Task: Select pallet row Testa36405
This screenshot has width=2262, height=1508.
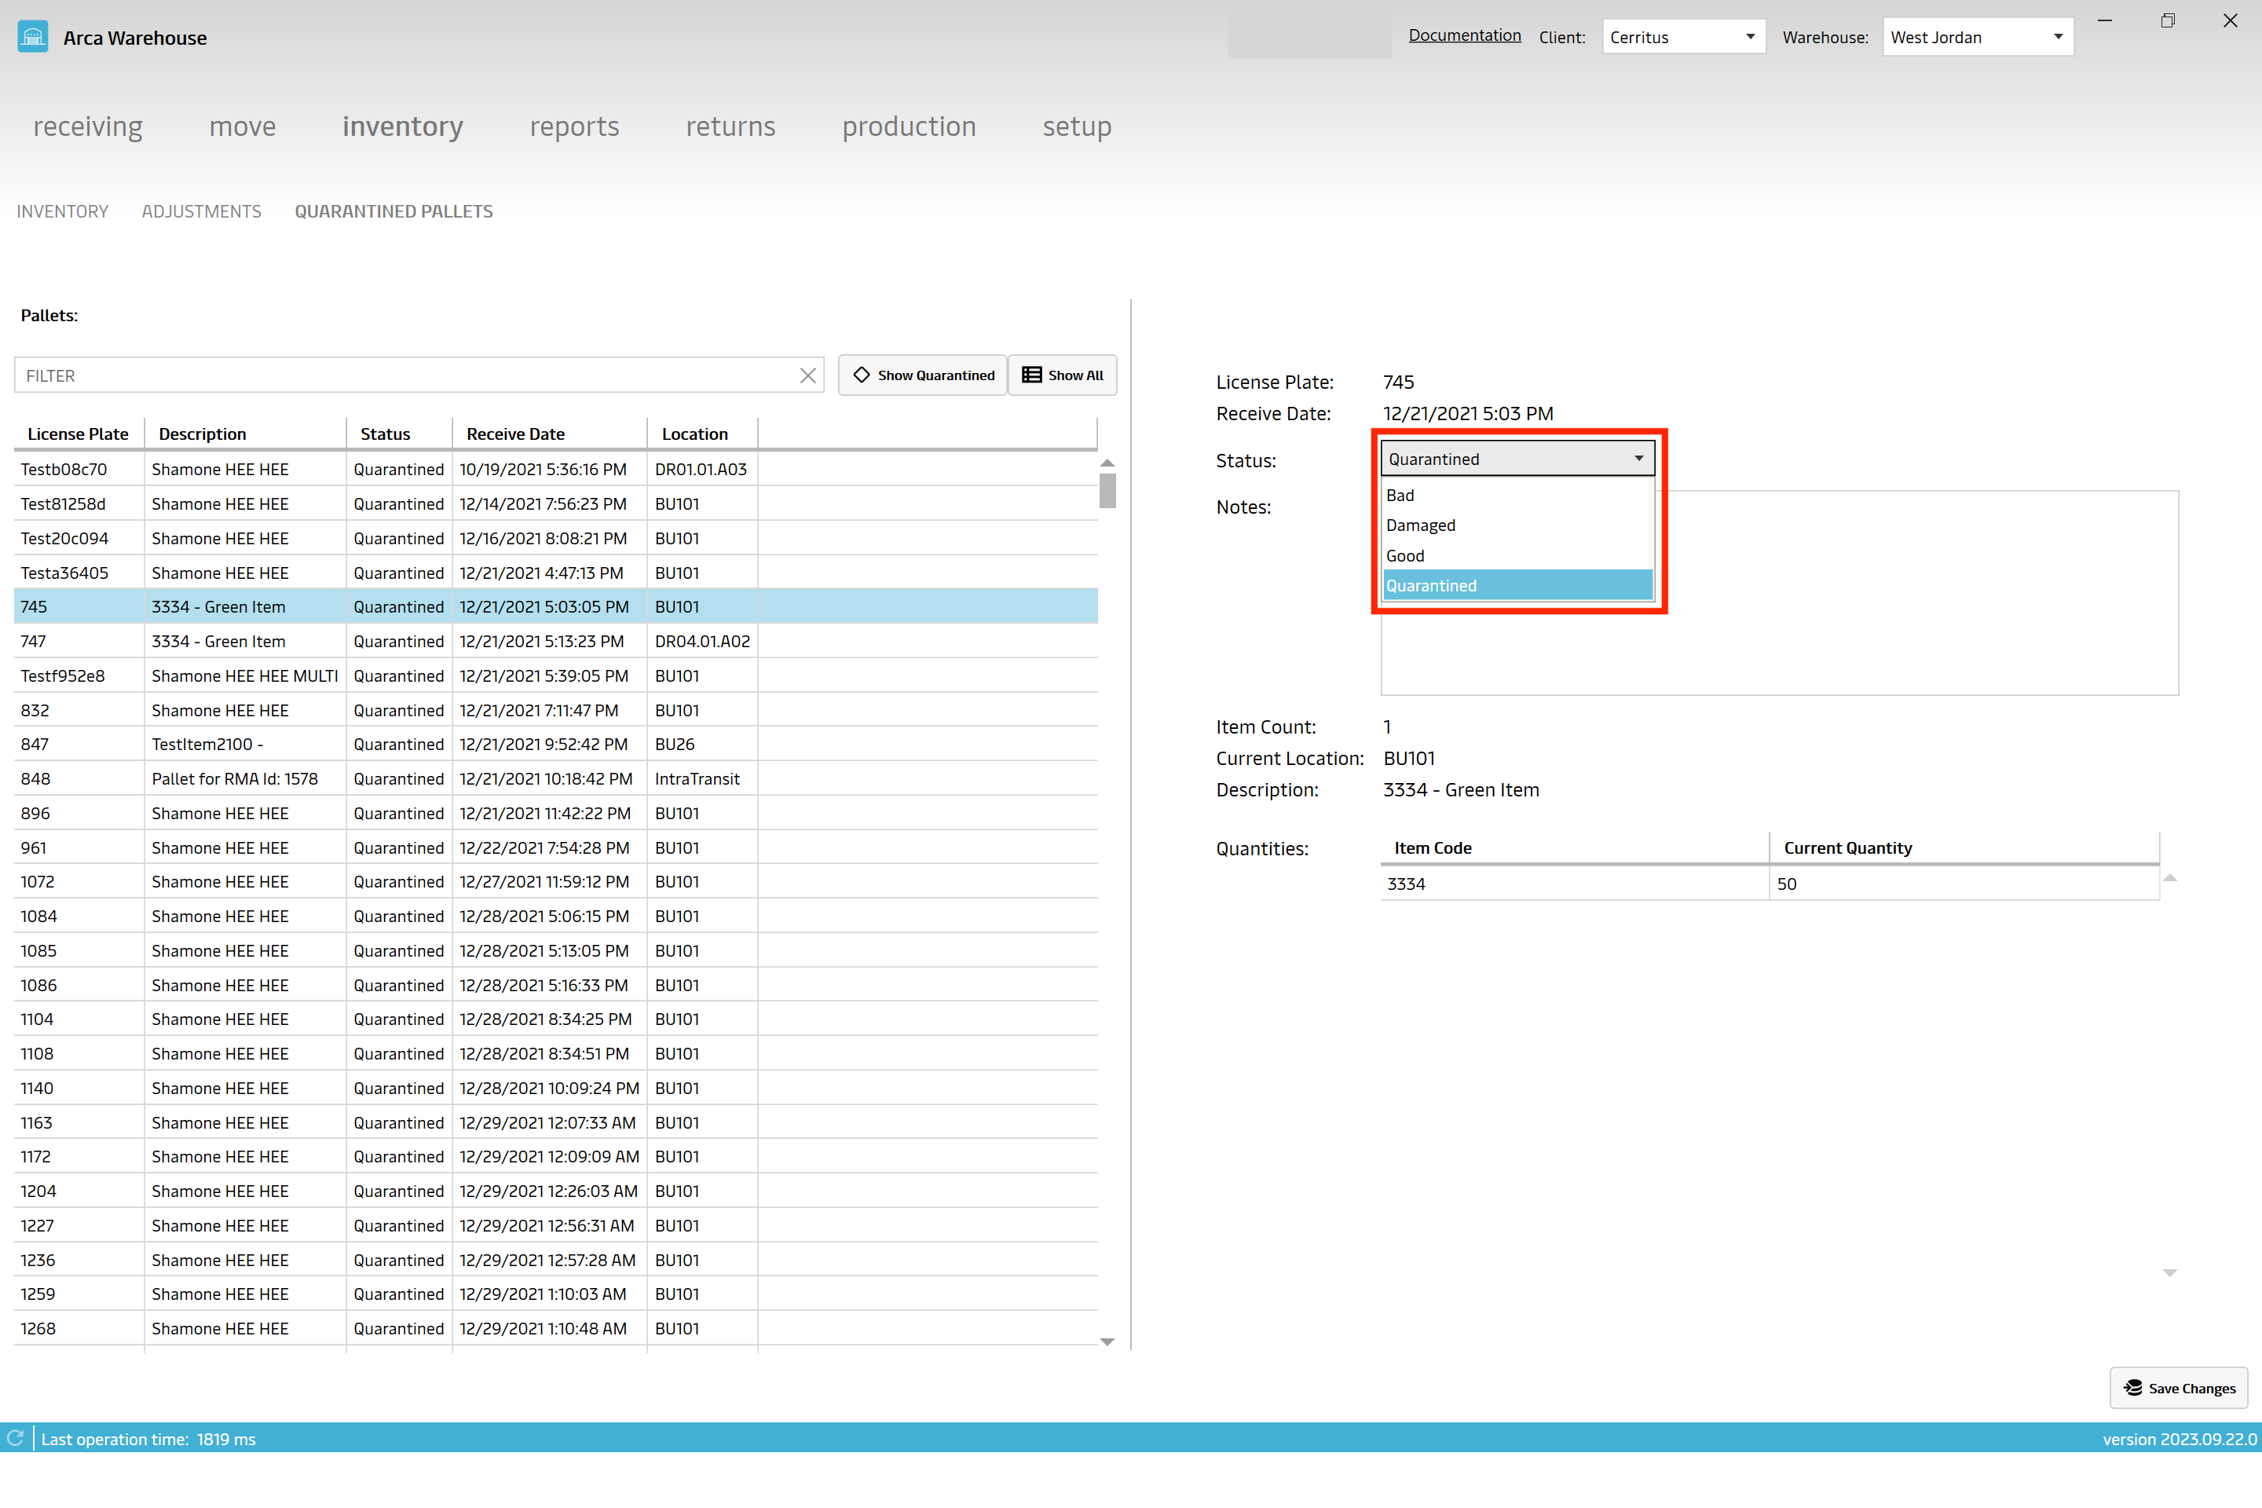Action: [x=556, y=573]
